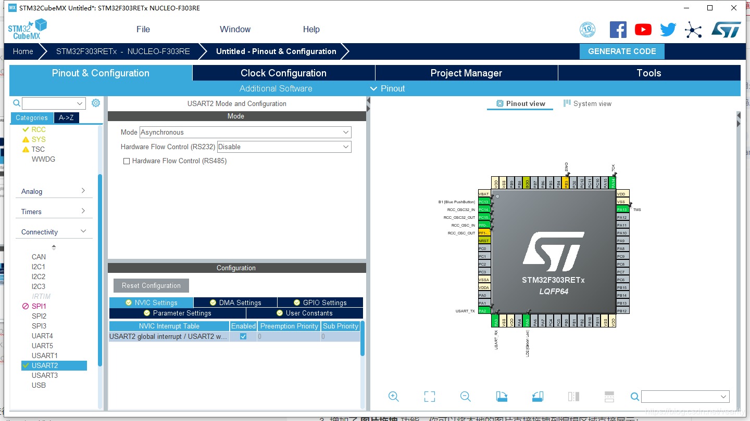This screenshot has height=421, width=750.
Task: Click the horizontal split view icon
Action: pos(609,397)
